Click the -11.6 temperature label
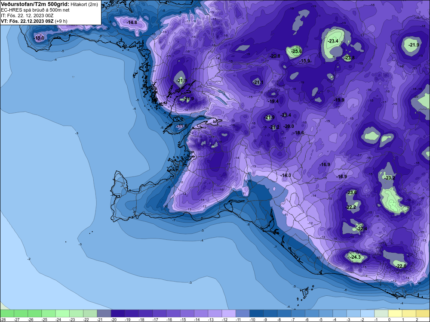 point(182,126)
